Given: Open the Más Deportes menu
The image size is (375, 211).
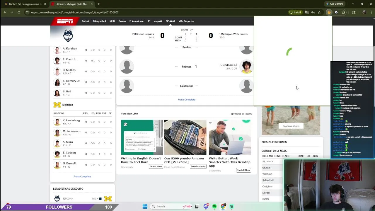Looking at the screenshot, I should [x=186, y=21].
